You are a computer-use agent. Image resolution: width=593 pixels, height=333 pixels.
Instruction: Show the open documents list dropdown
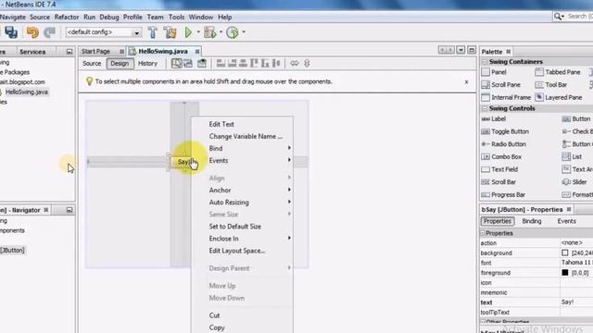(461, 50)
